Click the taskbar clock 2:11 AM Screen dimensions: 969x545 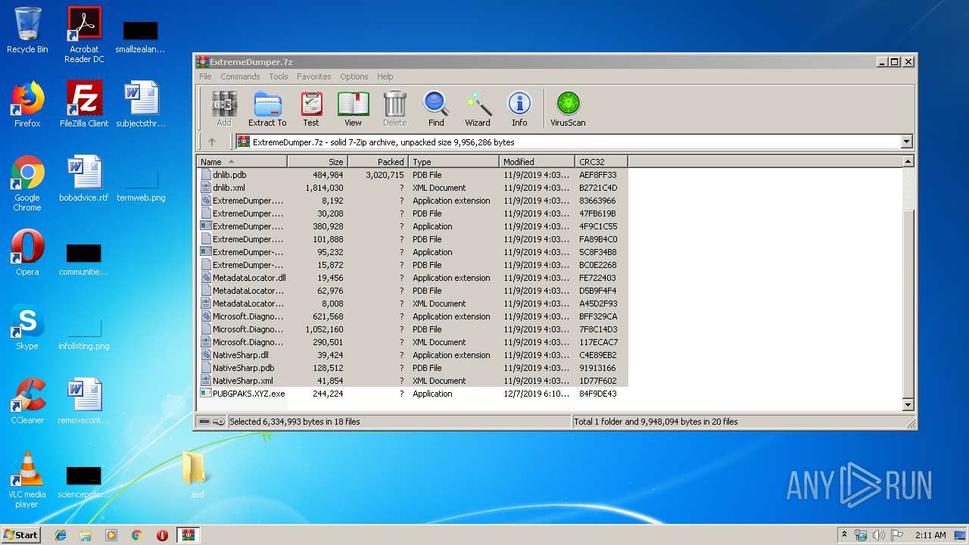(930, 534)
